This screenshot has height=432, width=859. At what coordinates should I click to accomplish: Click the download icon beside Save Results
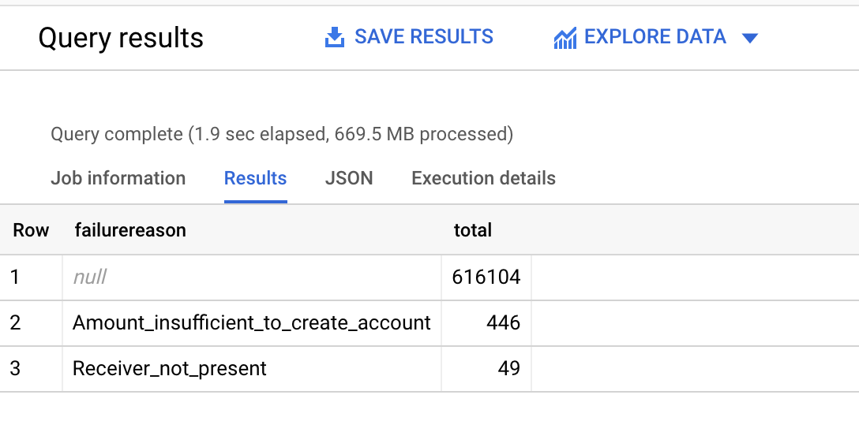point(335,37)
